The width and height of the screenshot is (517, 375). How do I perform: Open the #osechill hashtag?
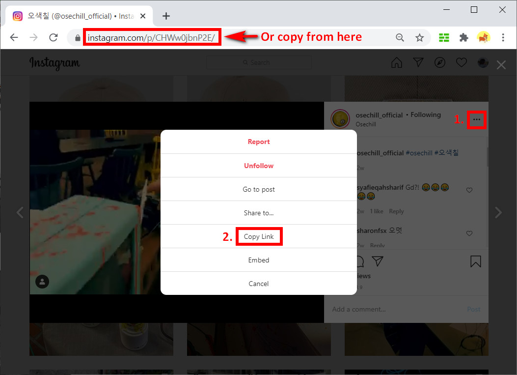tap(419, 153)
